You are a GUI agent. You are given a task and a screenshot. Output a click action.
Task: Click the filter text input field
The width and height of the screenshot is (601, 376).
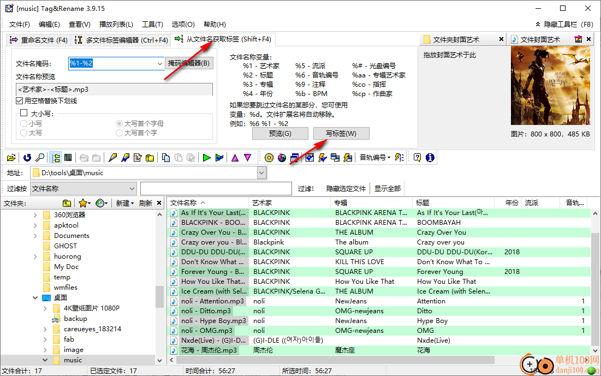(216, 189)
